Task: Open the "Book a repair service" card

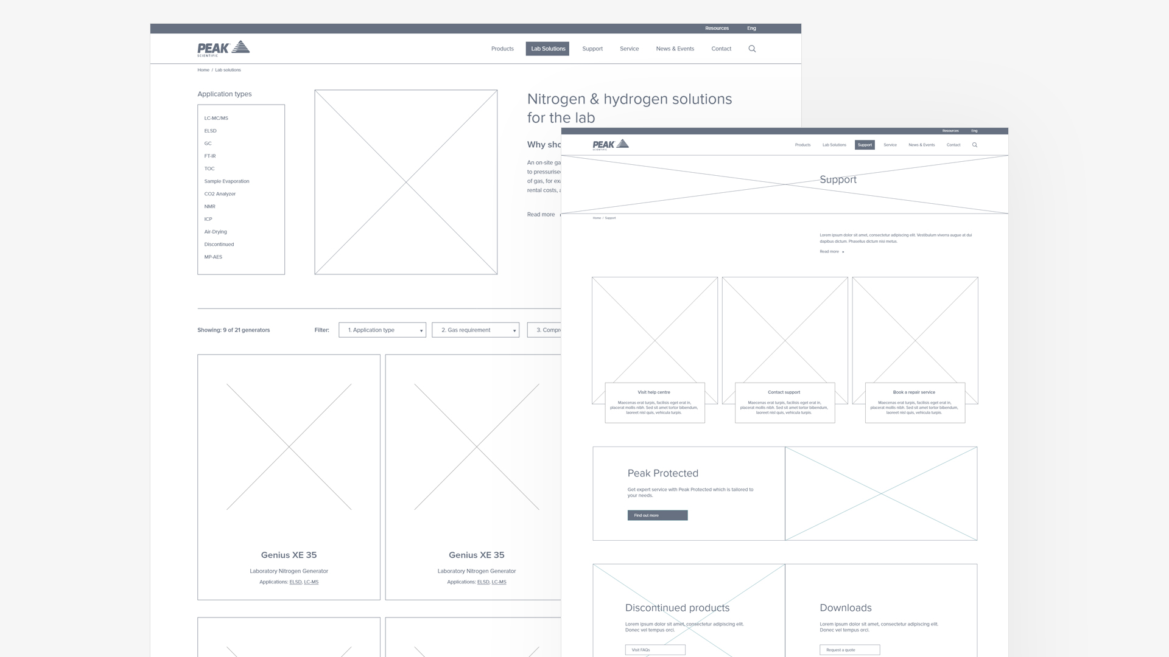Action: tap(914, 392)
